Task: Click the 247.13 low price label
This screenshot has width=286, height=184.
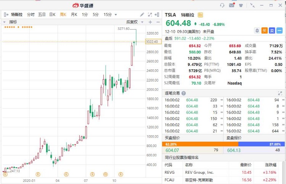Action: 15,171
